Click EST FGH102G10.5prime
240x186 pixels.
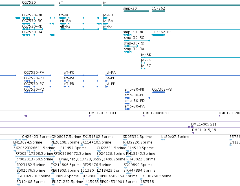point(18,179)
